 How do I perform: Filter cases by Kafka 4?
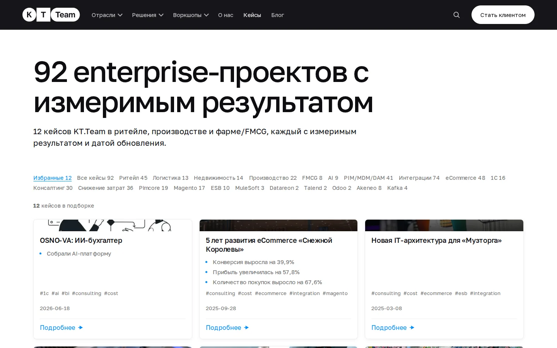[397, 188]
